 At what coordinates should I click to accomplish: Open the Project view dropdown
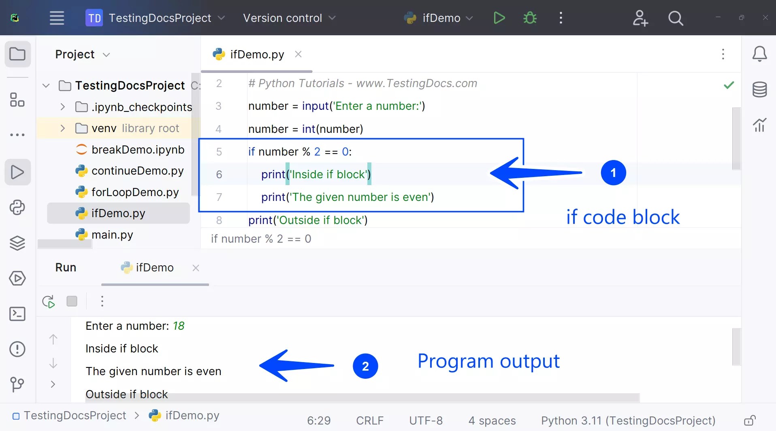point(83,54)
